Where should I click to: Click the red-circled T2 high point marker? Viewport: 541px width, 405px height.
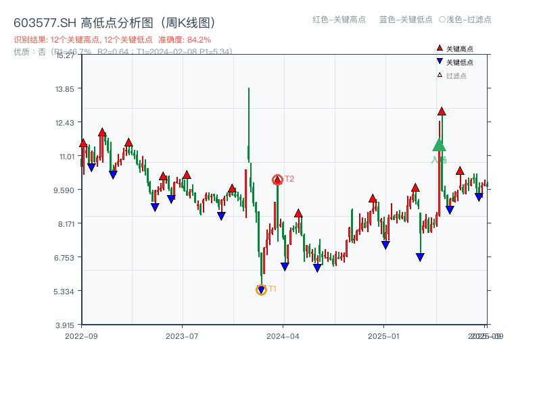click(277, 179)
